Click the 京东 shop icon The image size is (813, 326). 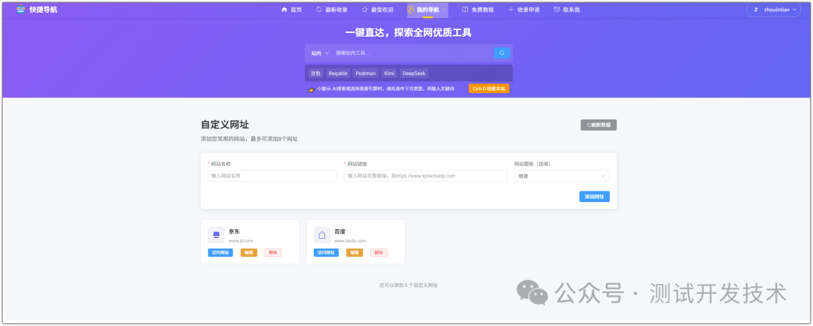[x=216, y=235]
